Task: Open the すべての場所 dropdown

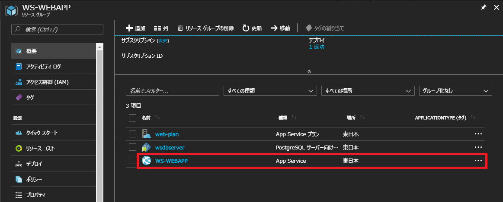Action: pyautogui.click(x=368, y=91)
